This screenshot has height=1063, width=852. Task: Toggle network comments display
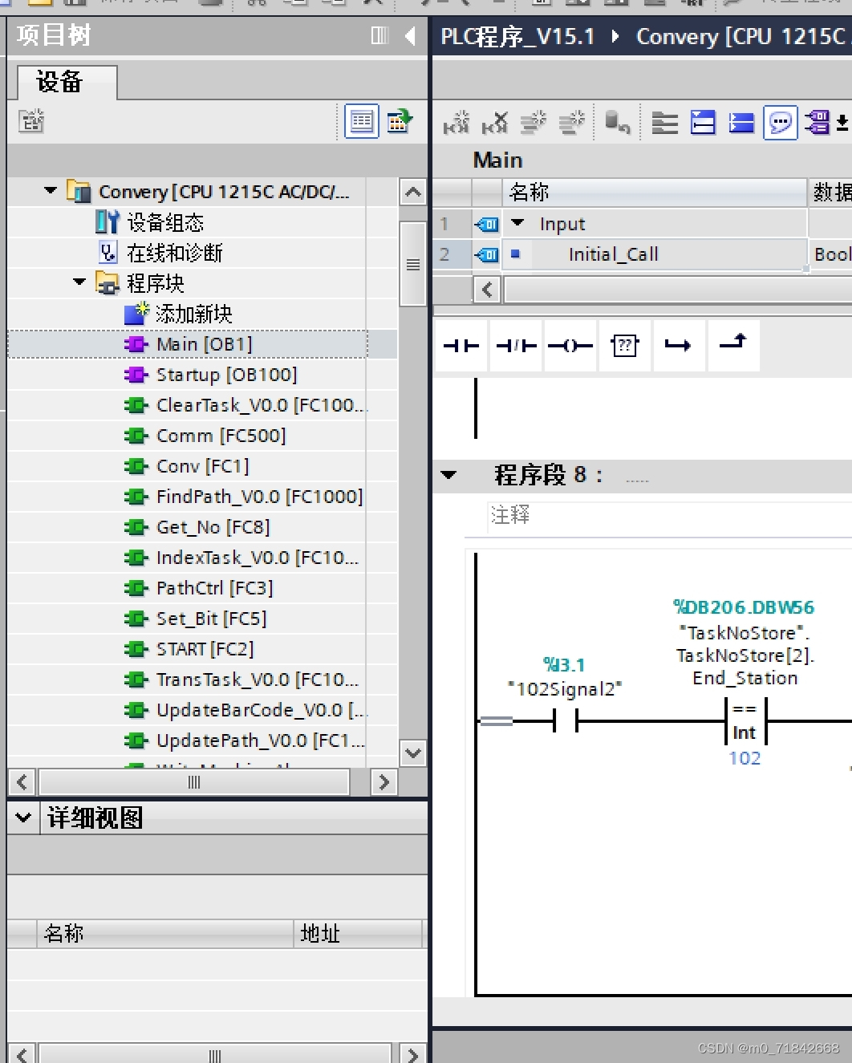pos(780,123)
